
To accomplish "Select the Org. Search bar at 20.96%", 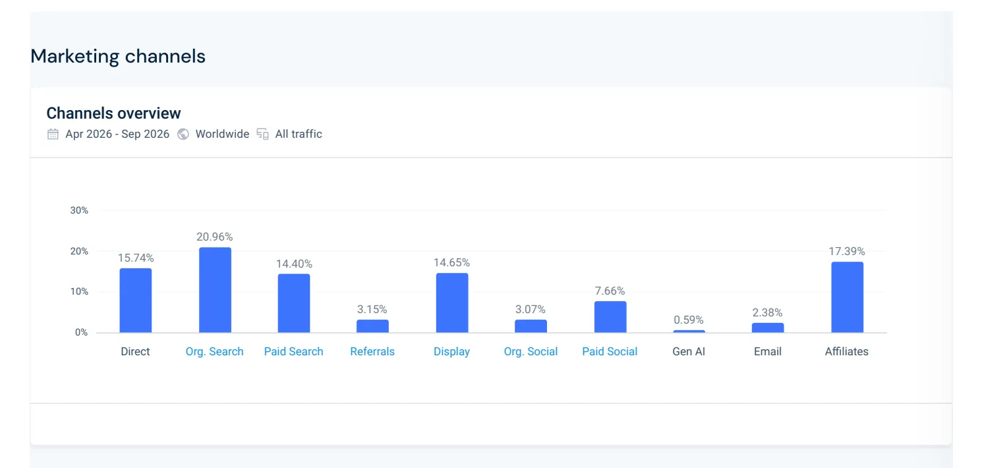I will [215, 290].
